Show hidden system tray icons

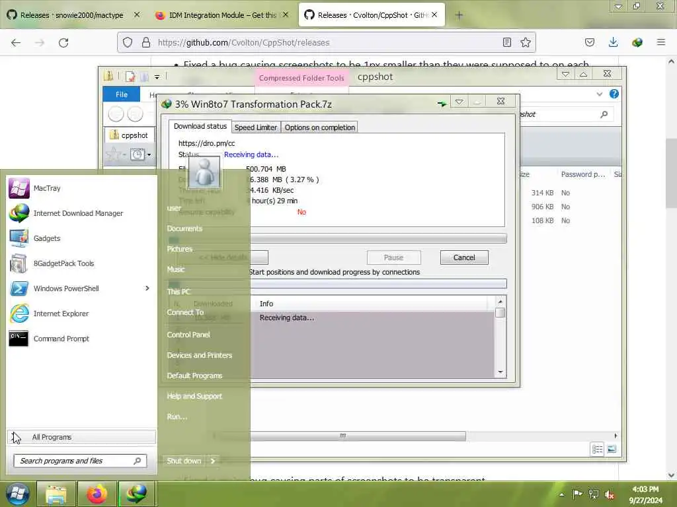562,494
